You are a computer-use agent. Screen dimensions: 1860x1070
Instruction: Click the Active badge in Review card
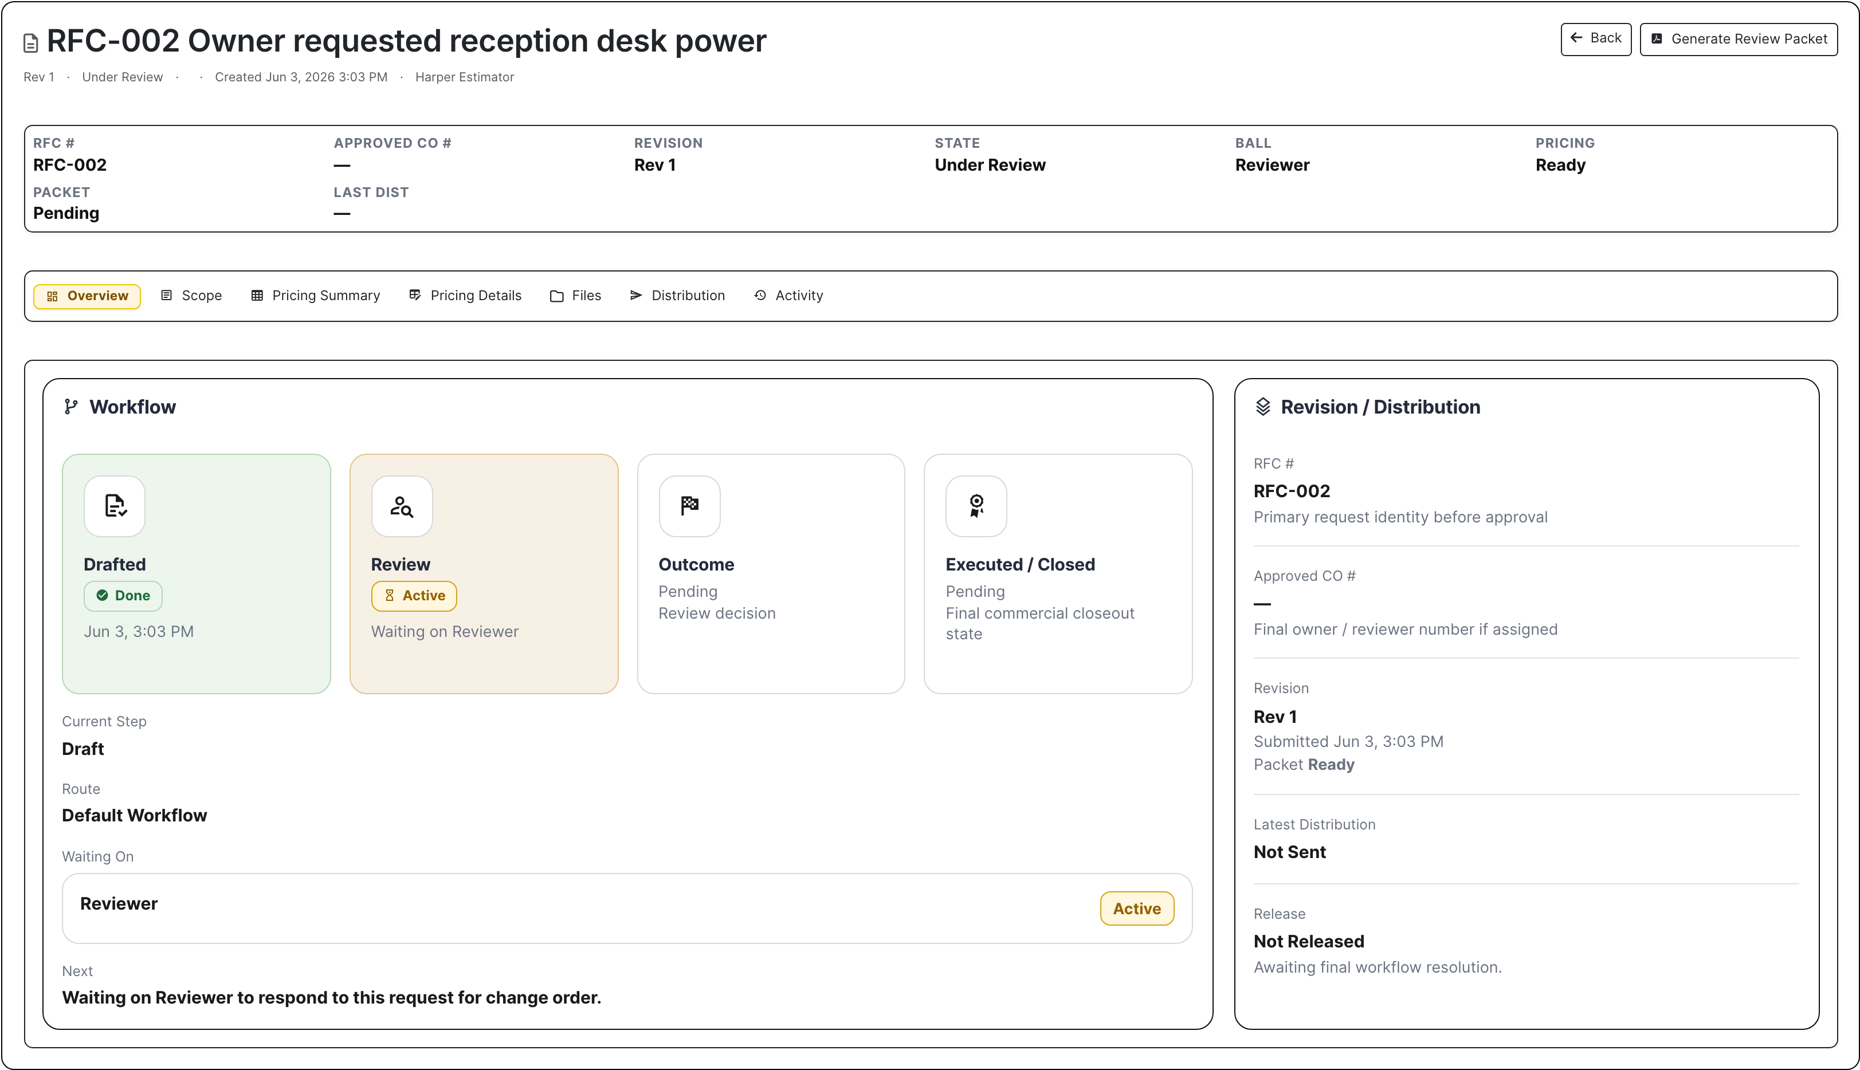point(414,596)
